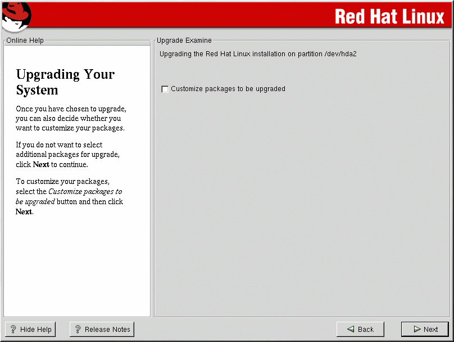The height and width of the screenshot is (342, 454).
Task: Click the left arrow icon on Back
Action: coord(351,330)
